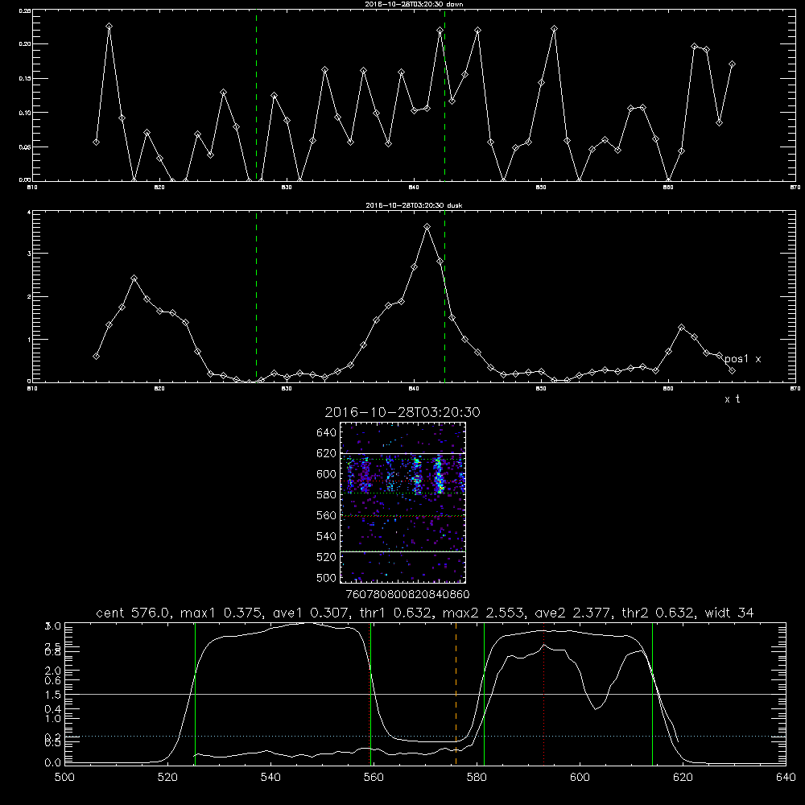
Task: Click the '620' y-axis label of the spectrogram image
Action: (x=327, y=453)
